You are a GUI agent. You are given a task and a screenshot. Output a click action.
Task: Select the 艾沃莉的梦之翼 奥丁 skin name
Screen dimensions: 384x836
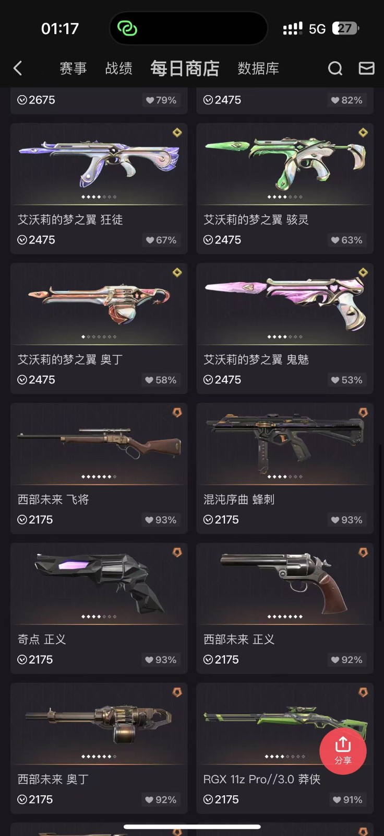pos(70,359)
